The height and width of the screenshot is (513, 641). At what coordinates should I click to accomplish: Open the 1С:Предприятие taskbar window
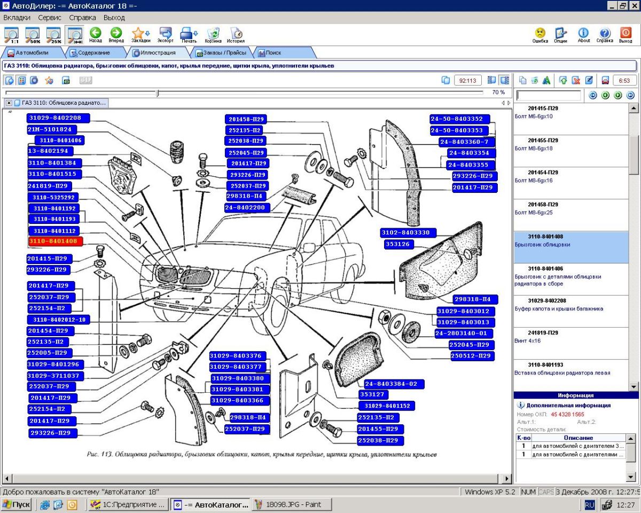[128, 504]
